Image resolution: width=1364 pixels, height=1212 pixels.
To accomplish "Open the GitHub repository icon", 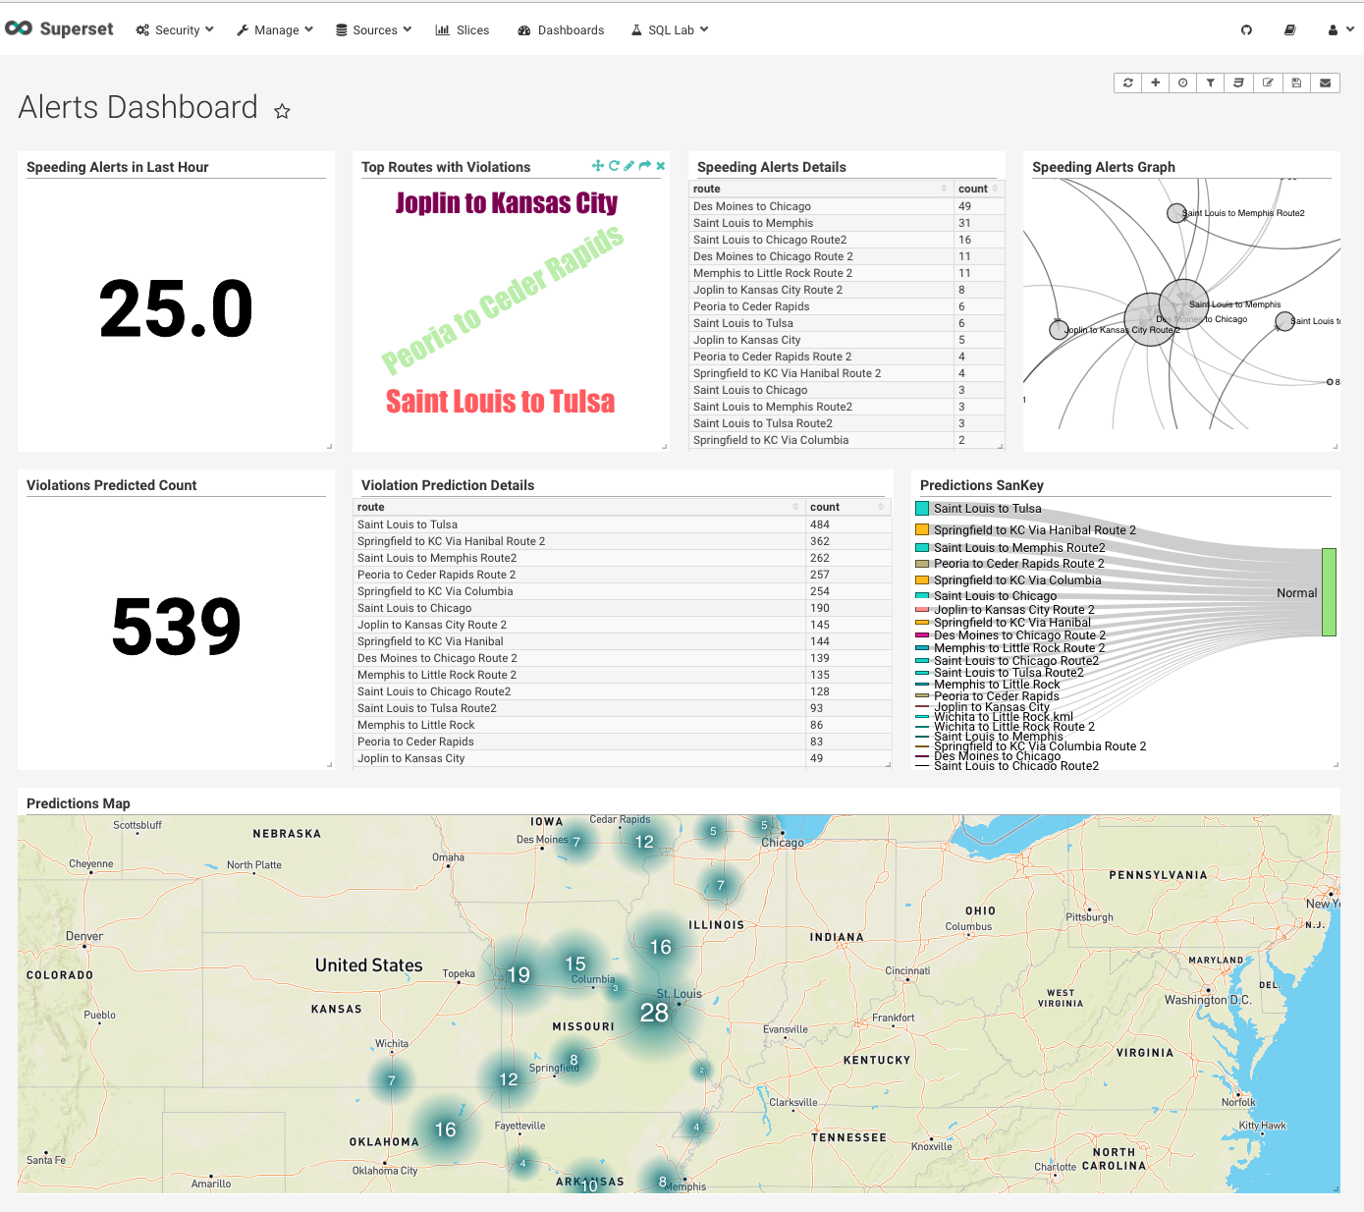I will point(1247,30).
